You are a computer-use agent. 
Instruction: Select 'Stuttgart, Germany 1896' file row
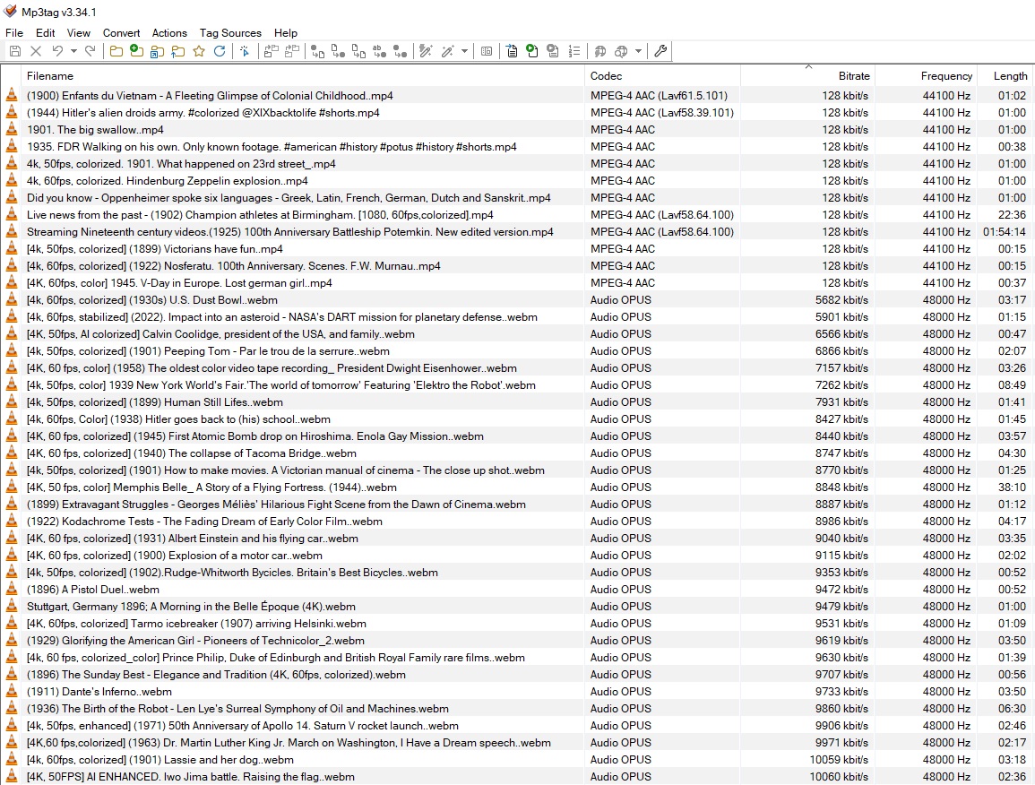point(518,606)
